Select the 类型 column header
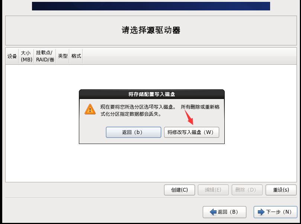The image size is (301, 224). [x=63, y=56]
